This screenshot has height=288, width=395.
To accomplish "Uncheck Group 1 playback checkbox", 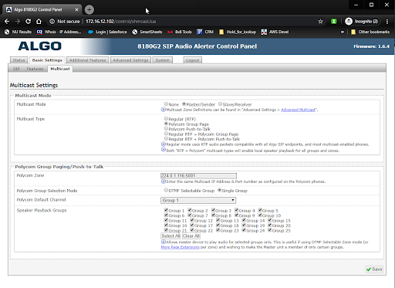I will (166, 210).
